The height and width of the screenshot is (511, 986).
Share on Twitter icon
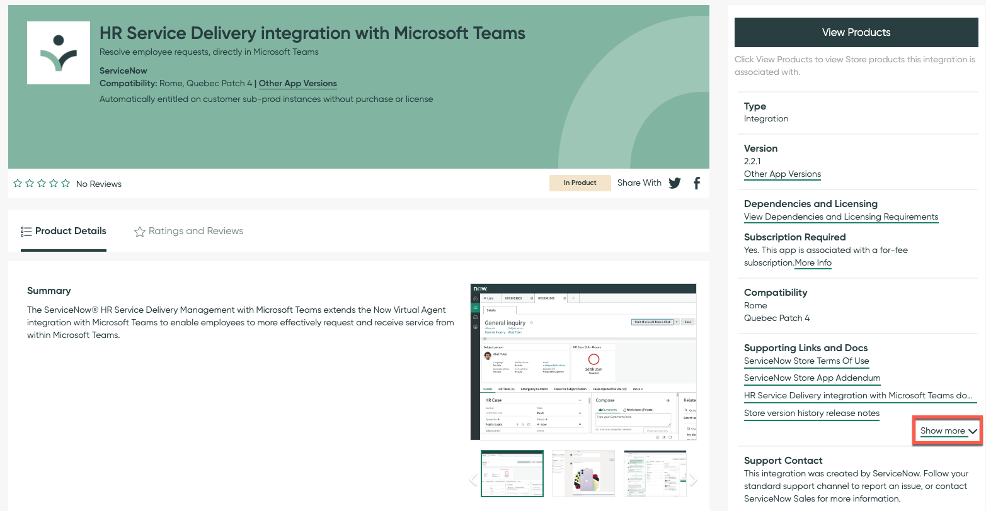[675, 183]
